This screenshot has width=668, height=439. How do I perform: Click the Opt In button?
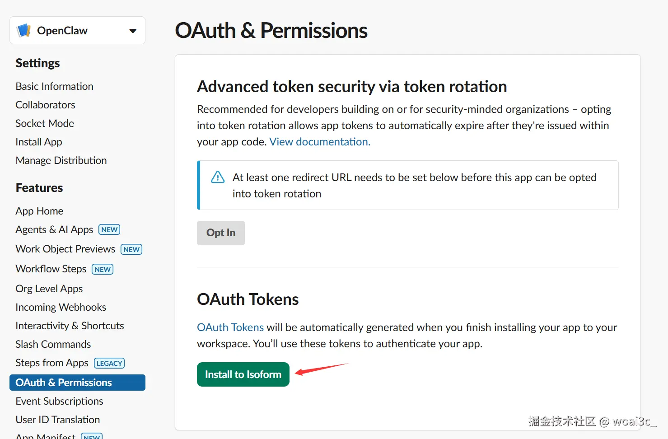[x=221, y=233]
